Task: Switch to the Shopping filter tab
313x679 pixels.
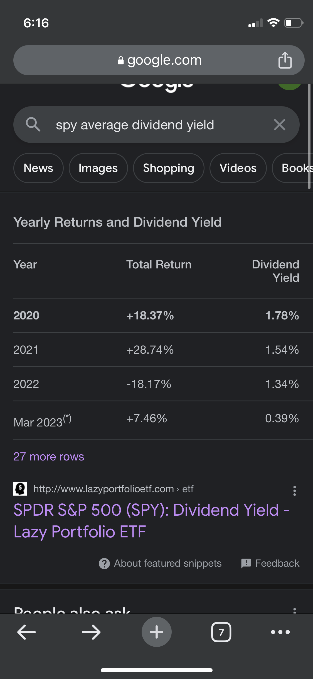Action: pyautogui.click(x=169, y=168)
